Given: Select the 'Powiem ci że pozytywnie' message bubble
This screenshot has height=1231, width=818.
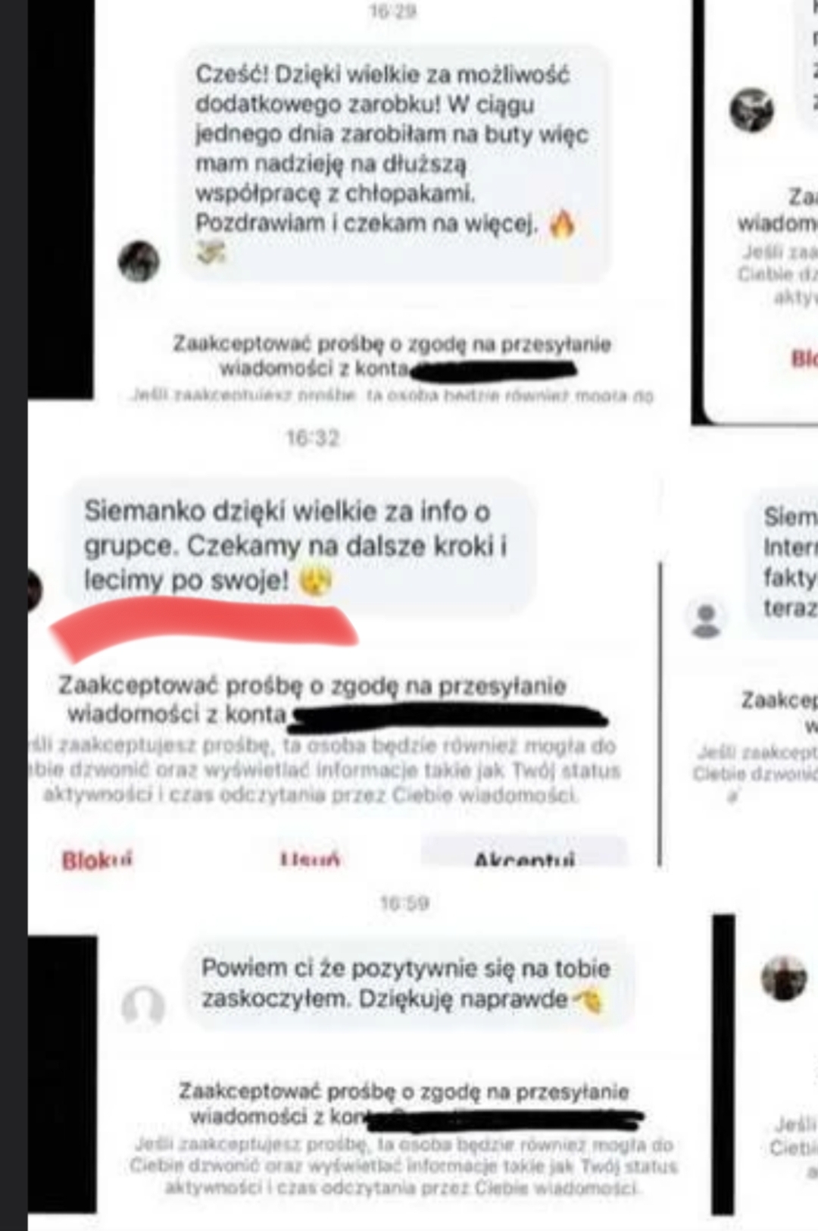Looking at the screenshot, I should 410,983.
